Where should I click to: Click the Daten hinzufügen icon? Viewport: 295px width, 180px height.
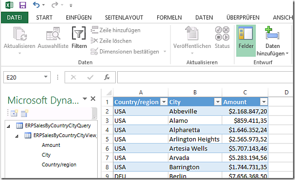point(272,33)
